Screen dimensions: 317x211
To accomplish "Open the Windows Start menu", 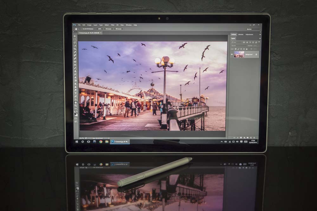I will [x=77, y=142].
